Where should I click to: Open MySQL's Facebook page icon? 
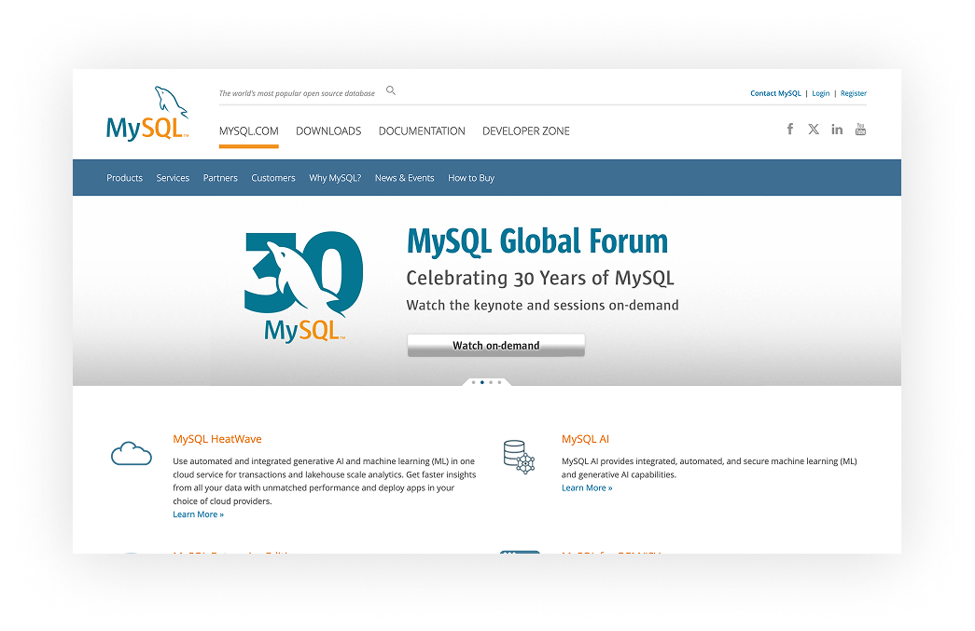coord(789,129)
